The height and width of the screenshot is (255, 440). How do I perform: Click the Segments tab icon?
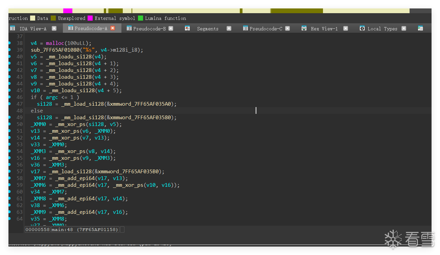pyautogui.click(x=187, y=28)
